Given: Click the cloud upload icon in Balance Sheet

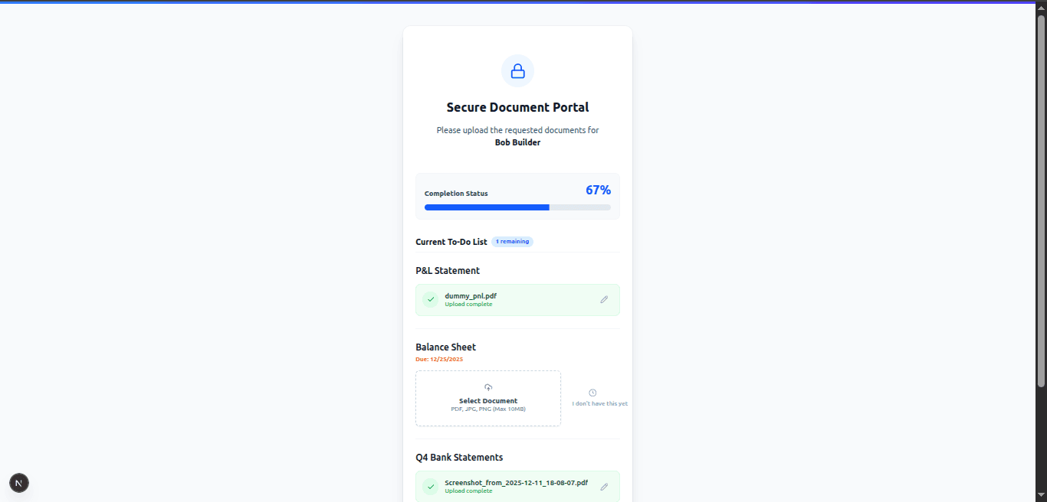Looking at the screenshot, I should [x=488, y=388].
